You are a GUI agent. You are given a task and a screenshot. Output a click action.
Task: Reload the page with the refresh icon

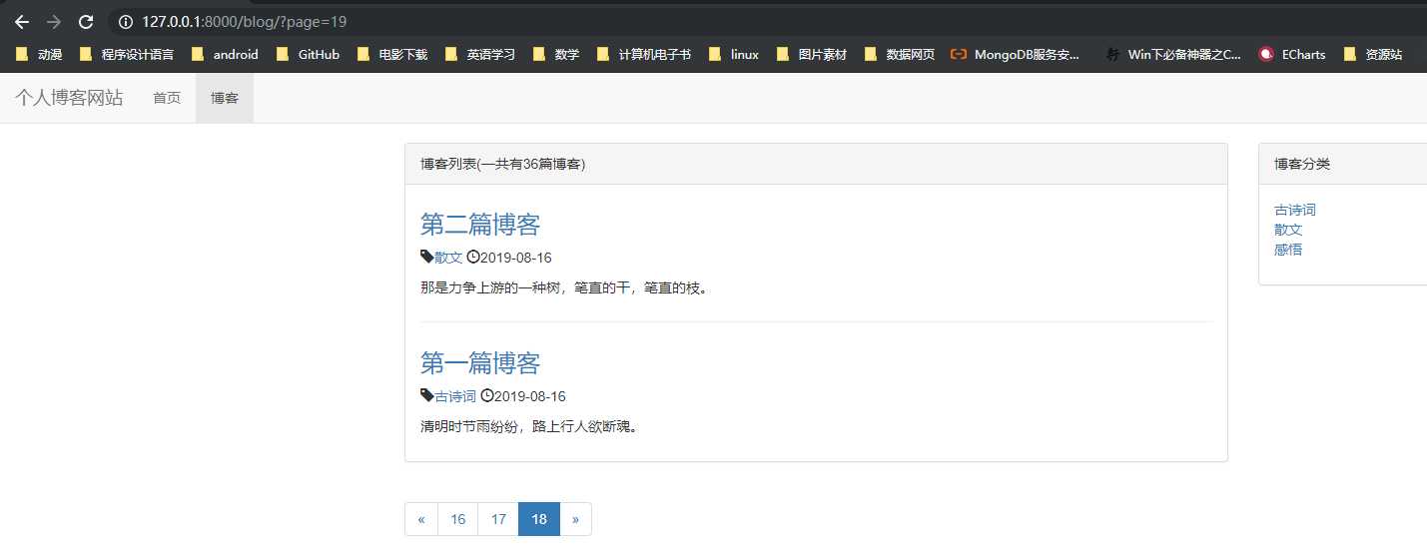tap(87, 21)
